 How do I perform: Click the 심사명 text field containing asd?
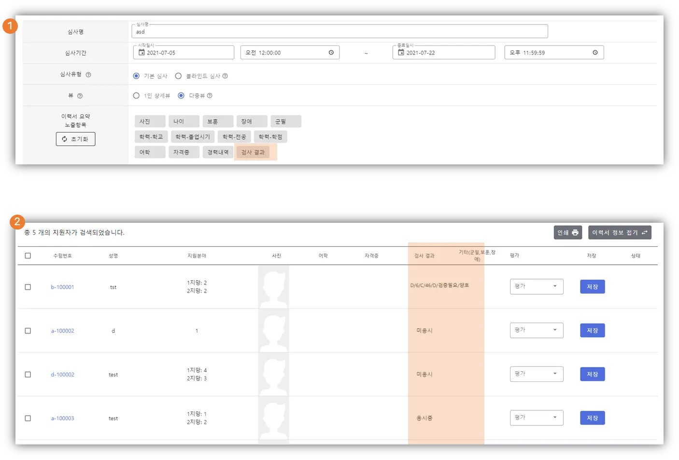tap(339, 31)
